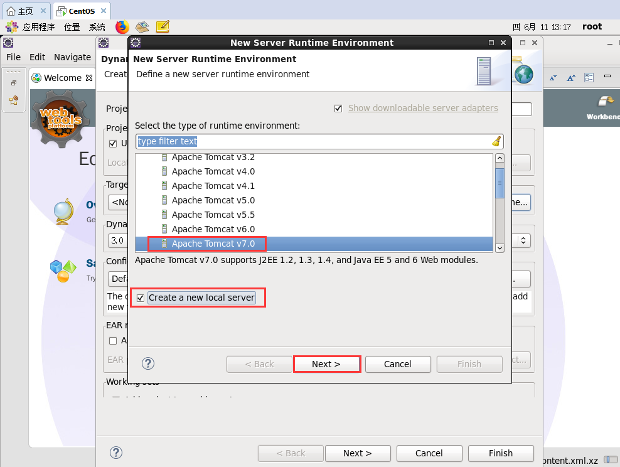Click the Samples shapes icon on Welcome page
Screen dimensions: 620x467
pyautogui.click(x=63, y=271)
